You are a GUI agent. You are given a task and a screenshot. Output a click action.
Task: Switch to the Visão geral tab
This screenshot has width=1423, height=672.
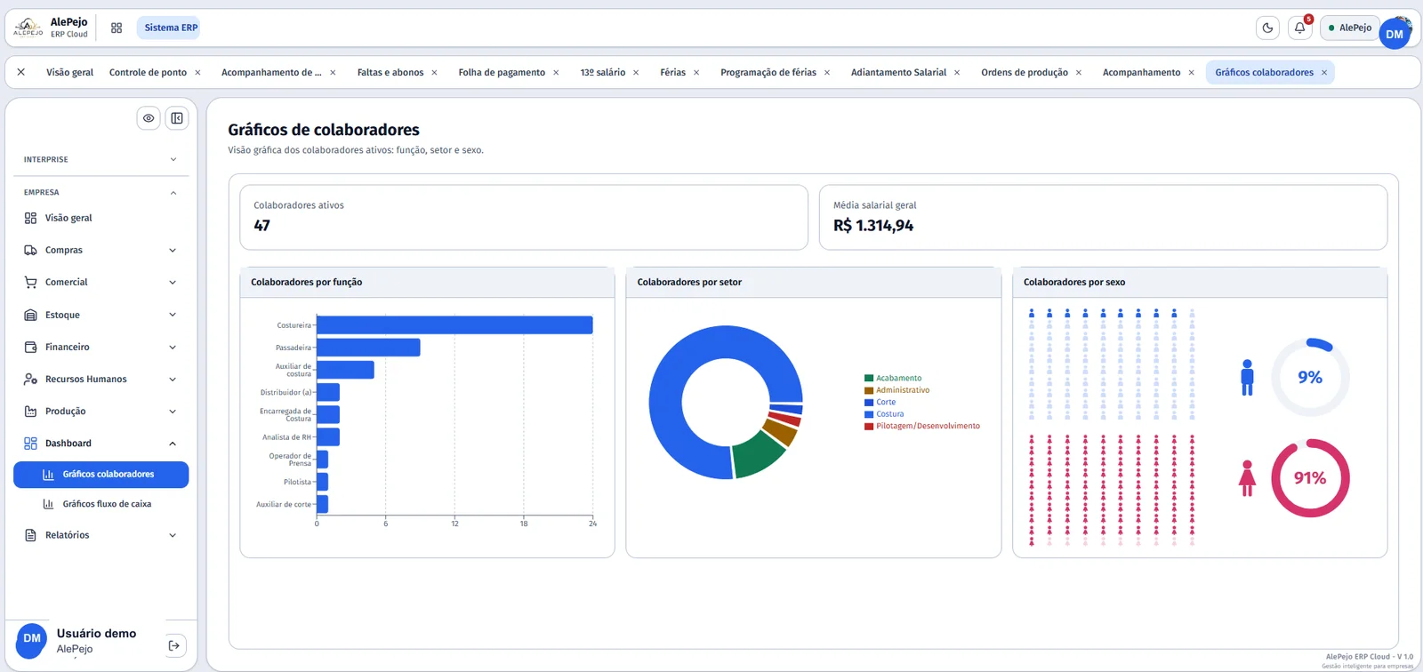[69, 73]
